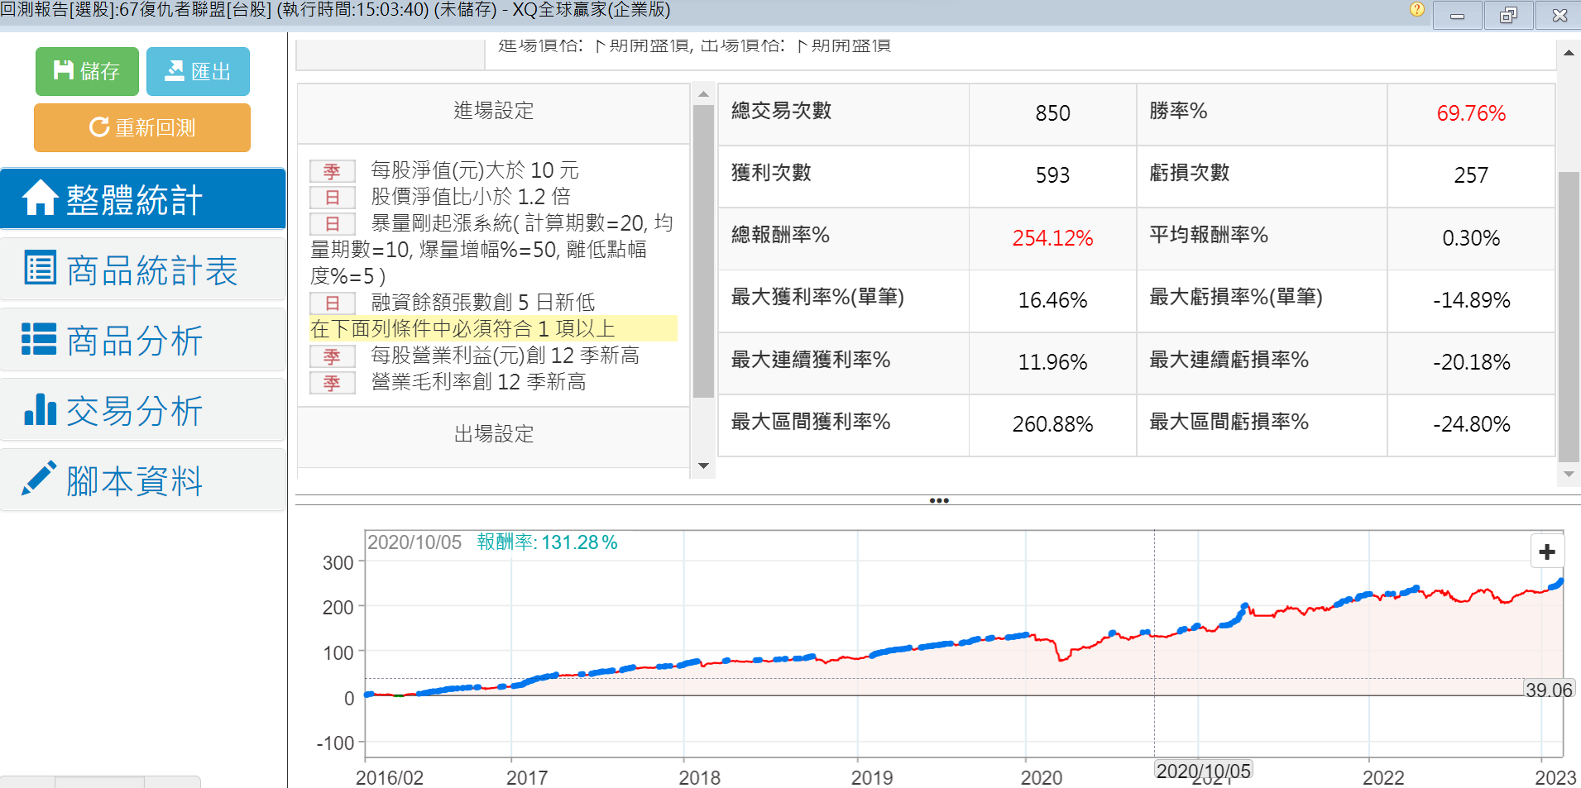Click the save (儲存) floppy disk button
Image resolution: width=1581 pixels, height=788 pixels.
[x=87, y=72]
